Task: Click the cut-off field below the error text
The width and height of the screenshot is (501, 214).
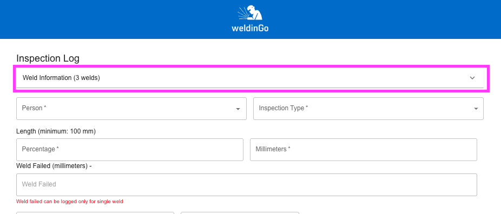Action: click(x=95, y=213)
